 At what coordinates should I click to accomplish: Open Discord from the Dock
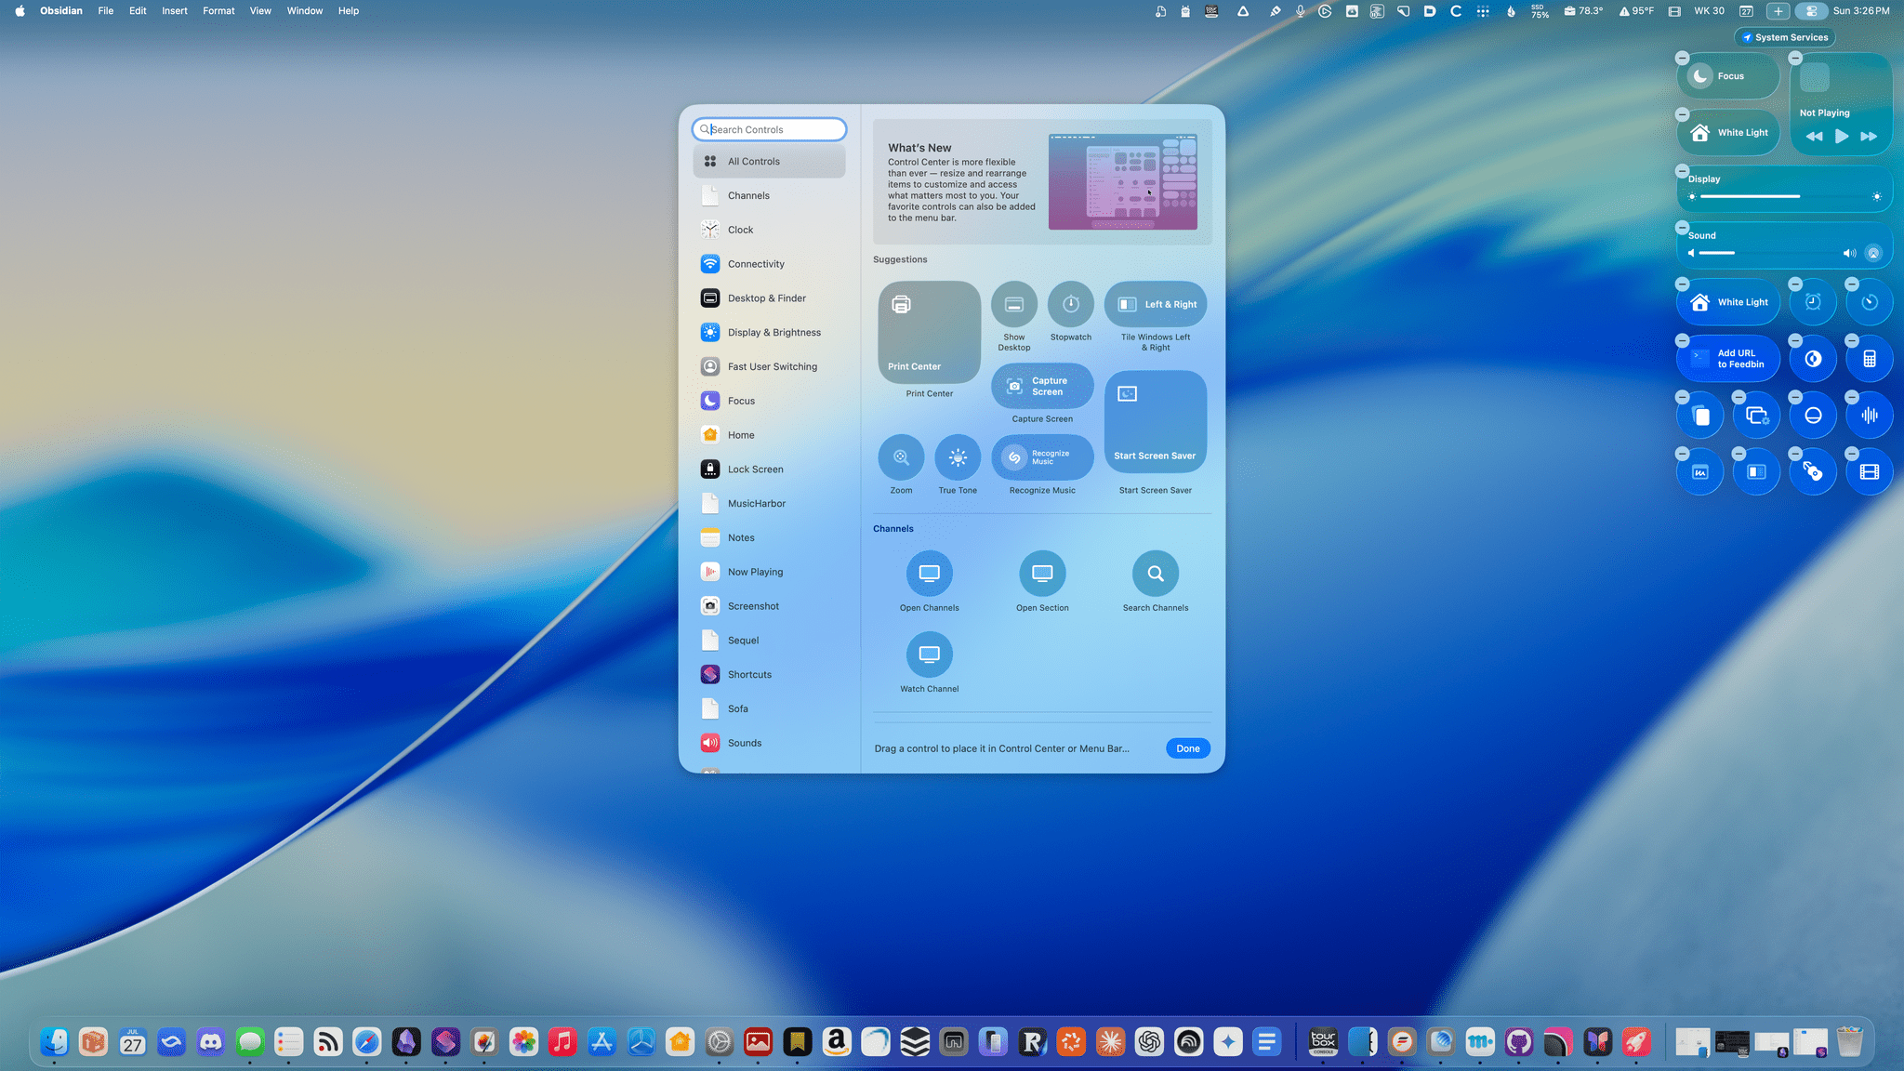(x=211, y=1042)
